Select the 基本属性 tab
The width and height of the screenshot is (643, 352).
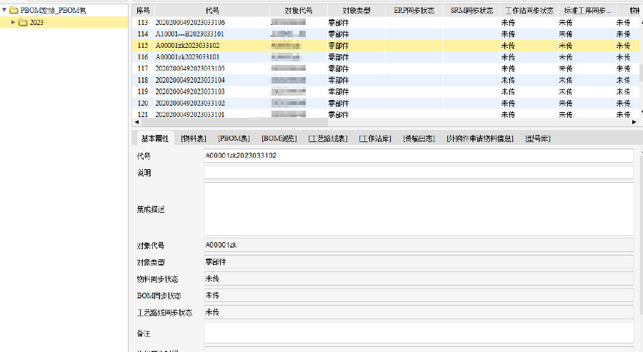tap(154, 139)
